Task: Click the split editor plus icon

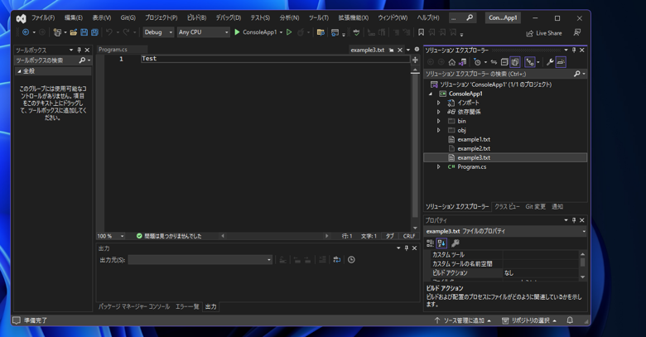Action: (x=415, y=60)
